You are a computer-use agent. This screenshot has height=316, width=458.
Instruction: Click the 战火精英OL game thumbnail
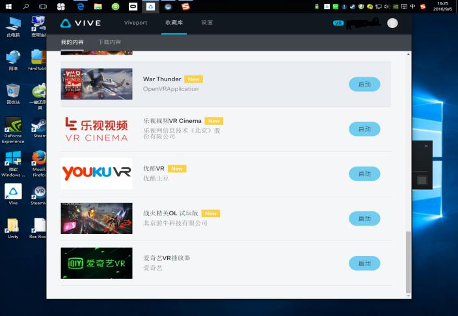(x=96, y=218)
